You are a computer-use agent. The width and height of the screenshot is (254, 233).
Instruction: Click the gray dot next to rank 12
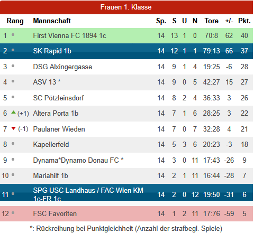[x=13, y=213]
